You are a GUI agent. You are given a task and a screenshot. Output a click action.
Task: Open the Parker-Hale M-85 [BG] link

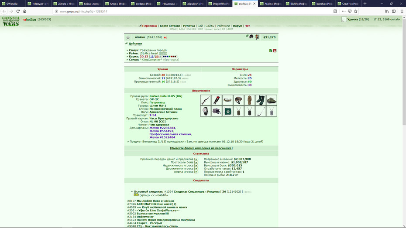click(166, 96)
